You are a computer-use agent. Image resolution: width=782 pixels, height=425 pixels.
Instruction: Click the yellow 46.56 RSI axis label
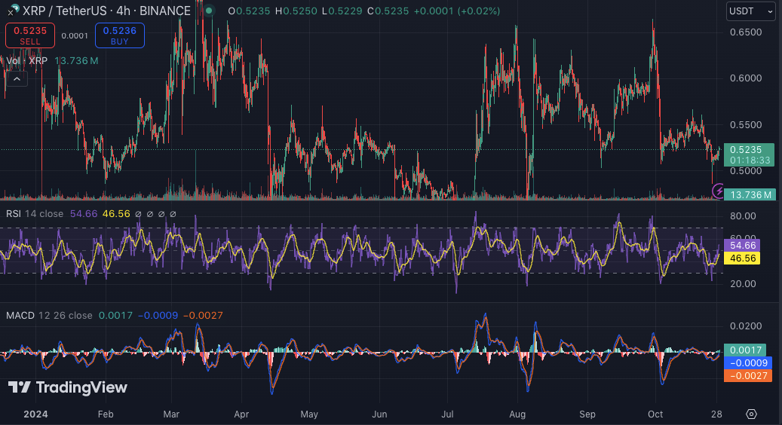point(742,258)
